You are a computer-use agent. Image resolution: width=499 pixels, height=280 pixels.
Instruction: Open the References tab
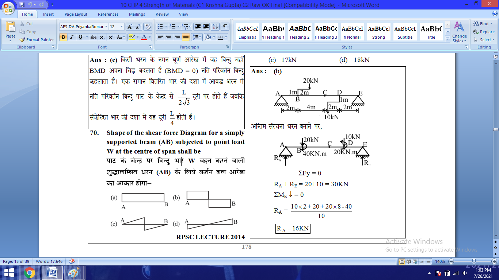point(108,14)
